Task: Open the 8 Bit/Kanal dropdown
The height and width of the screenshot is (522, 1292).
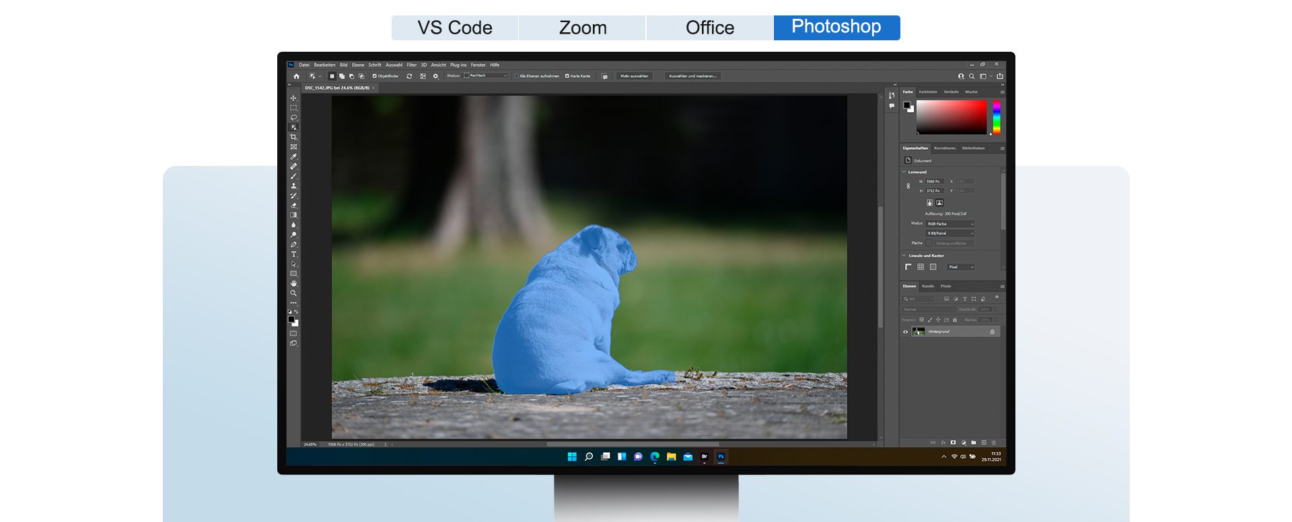Action: click(950, 233)
